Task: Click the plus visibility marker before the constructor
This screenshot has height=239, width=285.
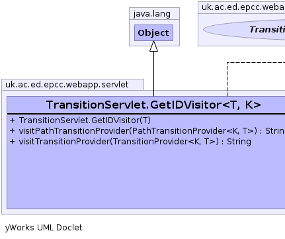Action: (x=12, y=120)
